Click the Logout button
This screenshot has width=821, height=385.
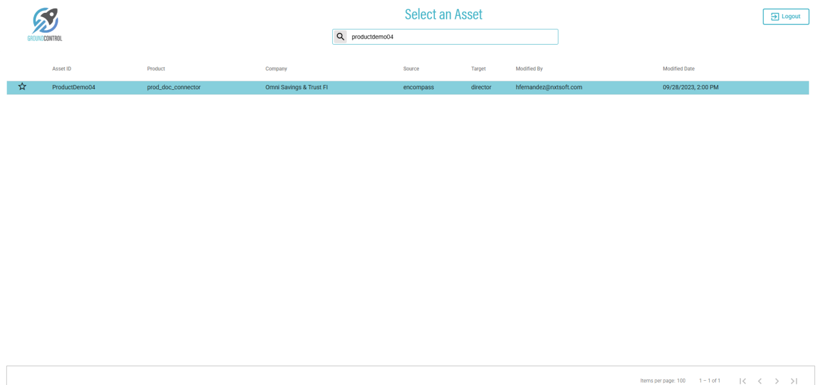pyautogui.click(x=786, y=16)
